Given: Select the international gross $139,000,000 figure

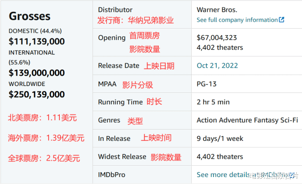Looking at the screenshot, I should 37,73.
